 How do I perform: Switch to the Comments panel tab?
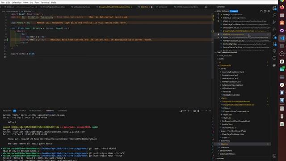62,111
